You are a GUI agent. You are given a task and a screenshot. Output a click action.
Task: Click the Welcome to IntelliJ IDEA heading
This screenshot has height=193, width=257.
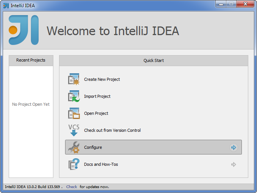[x=113, y=31]
